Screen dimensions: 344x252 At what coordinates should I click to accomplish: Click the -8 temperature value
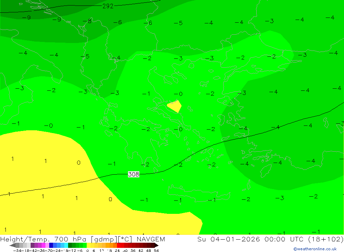click(x=87, y=21)
